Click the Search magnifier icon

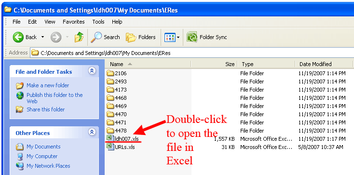point(96,37)
